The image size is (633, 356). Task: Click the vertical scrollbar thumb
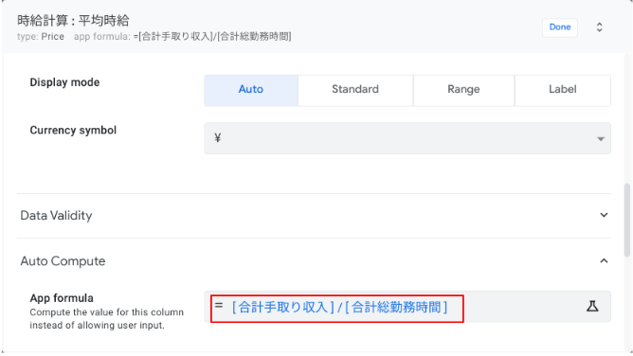(x=627, y=220)
